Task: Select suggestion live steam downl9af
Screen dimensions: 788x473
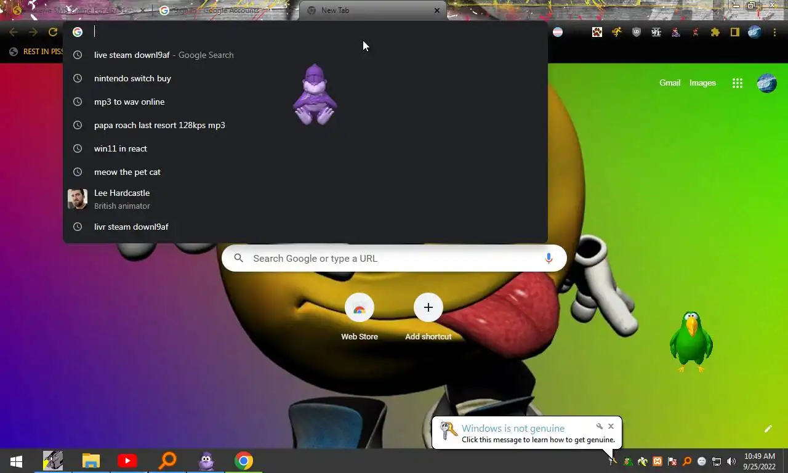Action: pos(305,55)
